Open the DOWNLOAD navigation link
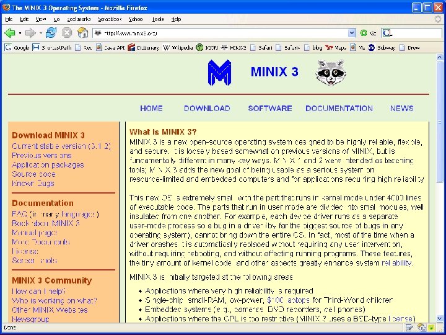This screenshot has height=335, width=446. [x=207, y=108]
